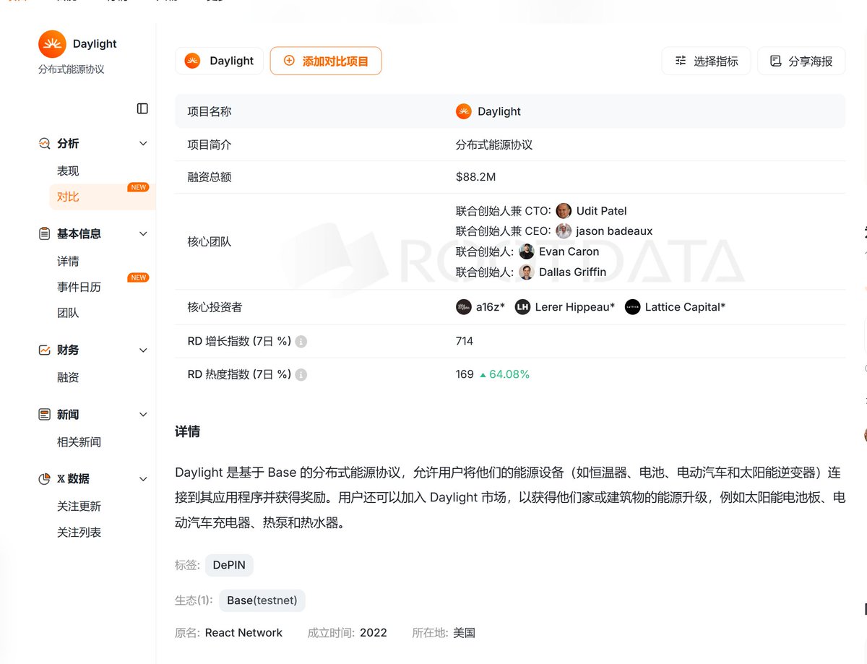Open the Lattice Capital* investor link
This screenshot has width=867, height=664.
685,307
